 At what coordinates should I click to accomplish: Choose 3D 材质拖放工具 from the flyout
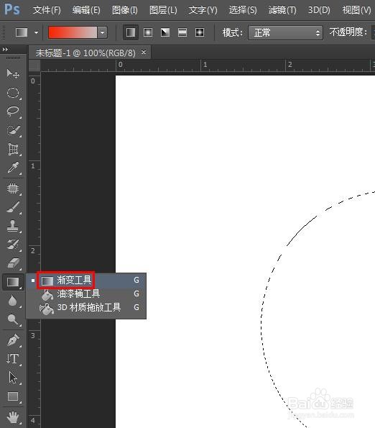tap(86, 308)
